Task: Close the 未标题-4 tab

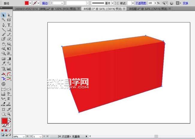Action: 169,9
